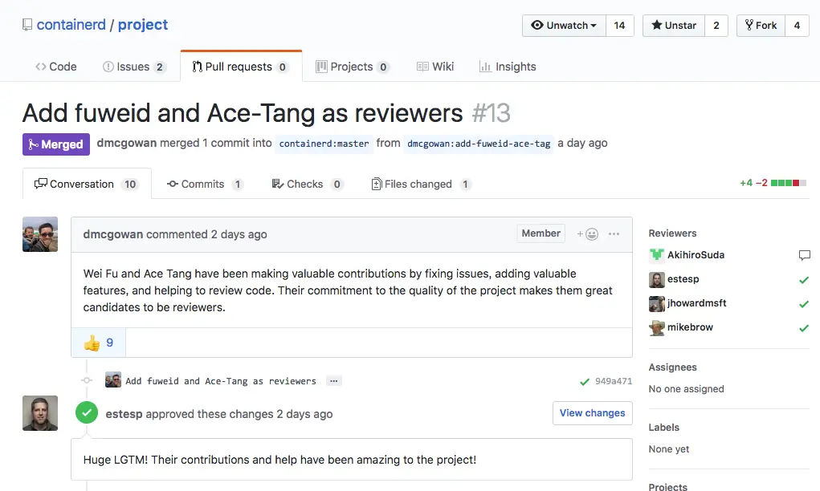The height and width of the screenshot is (491, 820).
Task: Open reviewer mikebrow's profile
Action: click(690, 327)
